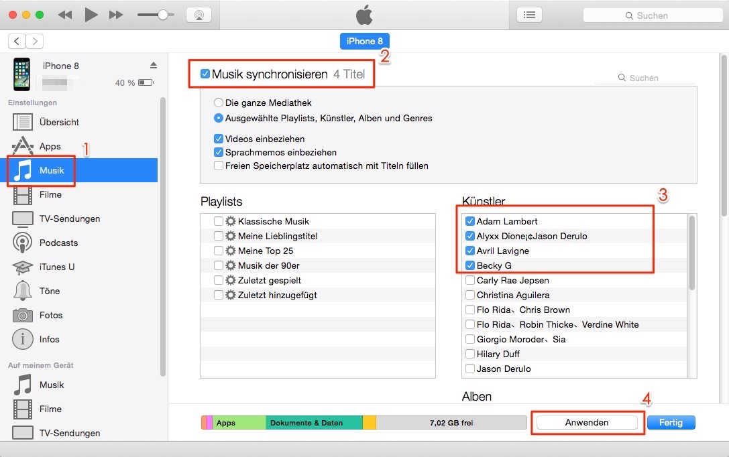The height and width of the screenshot is (457, 729).
Task: Click the yellow storage bar segment
Action: (x=369, y=423)
